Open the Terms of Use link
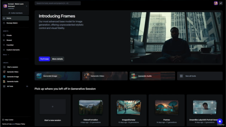Image resolution: width=226 pixels, height=127 pixels. click(7, 124)
